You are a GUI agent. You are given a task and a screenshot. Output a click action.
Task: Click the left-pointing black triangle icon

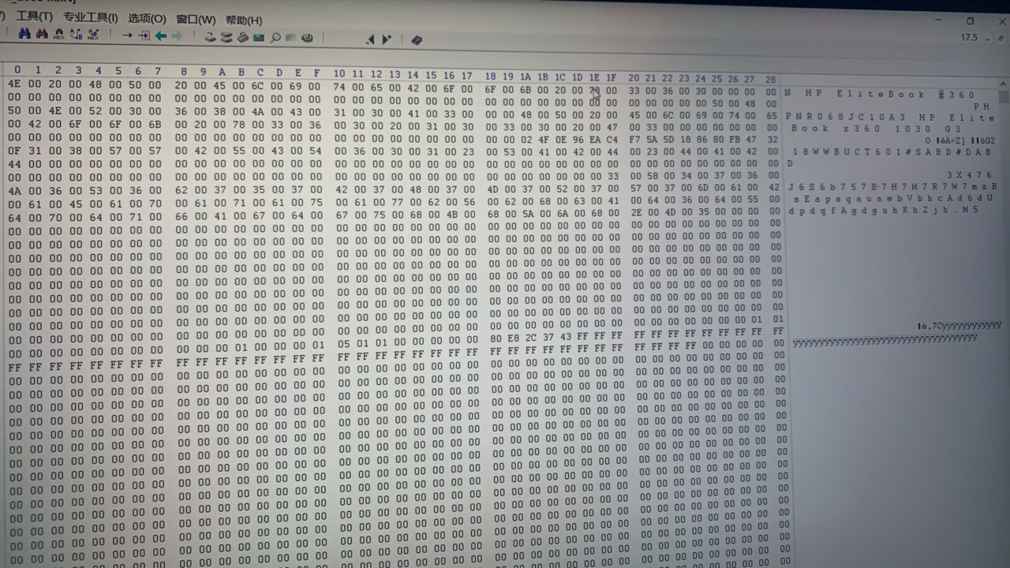(x=370, y=39)
